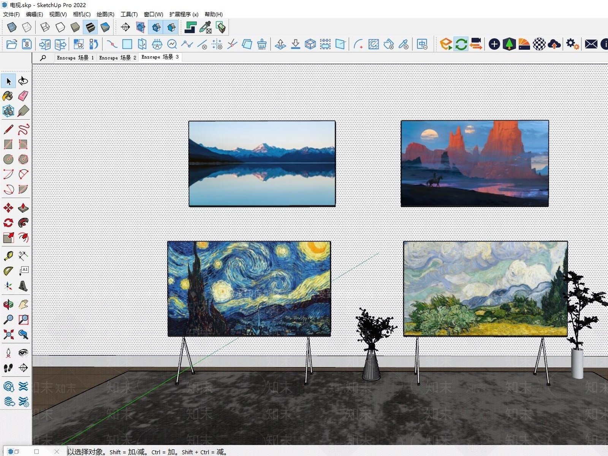The width and height of the screenshot is (608, 456).
Task: Choose the Rotate tool
Action: click(8, 223)
